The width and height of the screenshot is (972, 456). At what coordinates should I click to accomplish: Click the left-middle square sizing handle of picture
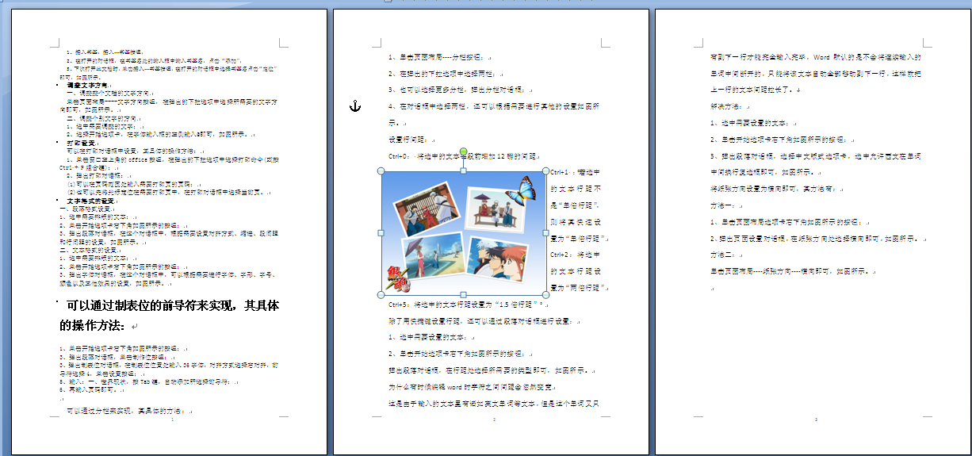click(x=381, y=233)
